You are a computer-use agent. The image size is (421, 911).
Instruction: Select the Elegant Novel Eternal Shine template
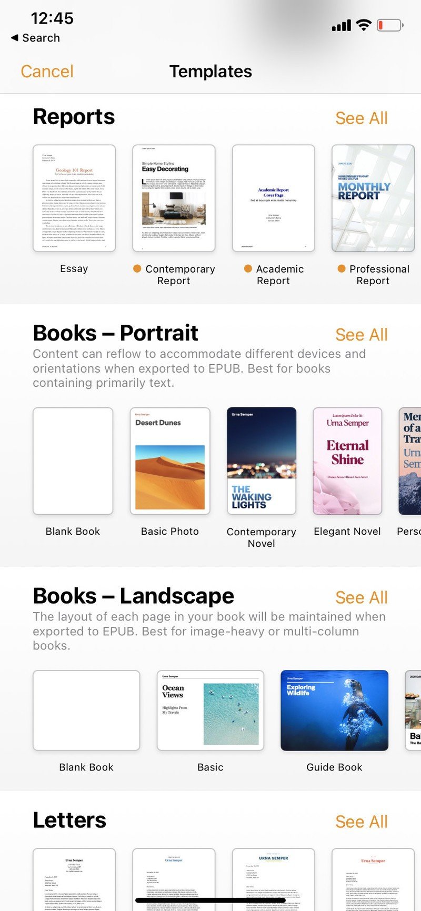pyautogui.click(x=347, y=461)
